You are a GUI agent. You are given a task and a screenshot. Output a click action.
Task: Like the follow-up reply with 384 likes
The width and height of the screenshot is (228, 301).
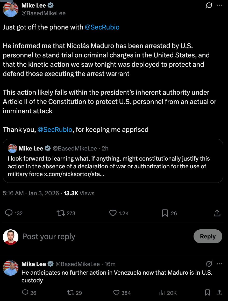[116, 292]
